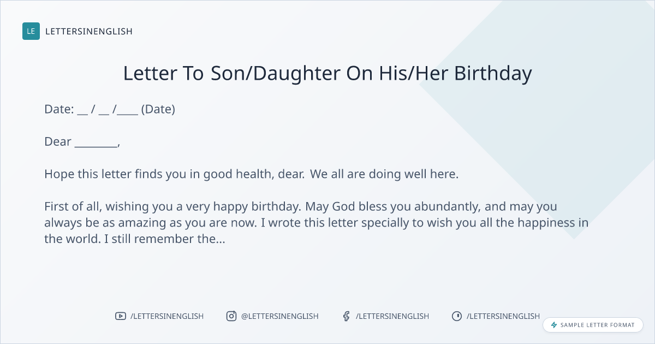Click the letter title heading
The height and width of the screenshot is (344, 655).
(x=327, y=73)
